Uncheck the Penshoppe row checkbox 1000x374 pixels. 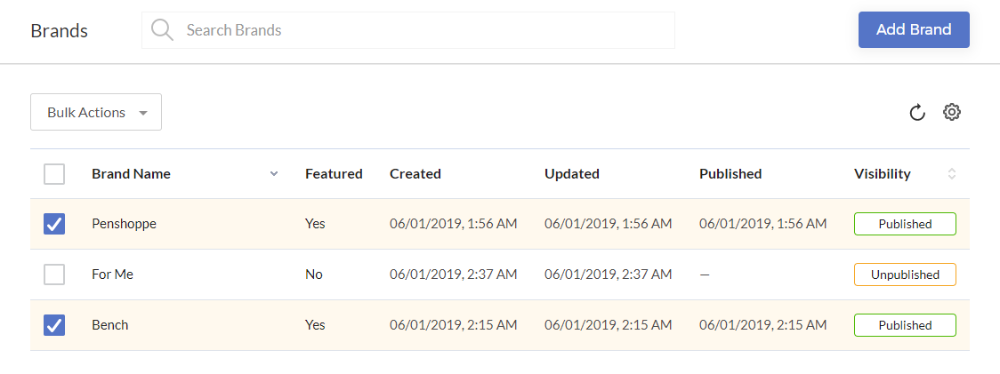click(54, 224)
